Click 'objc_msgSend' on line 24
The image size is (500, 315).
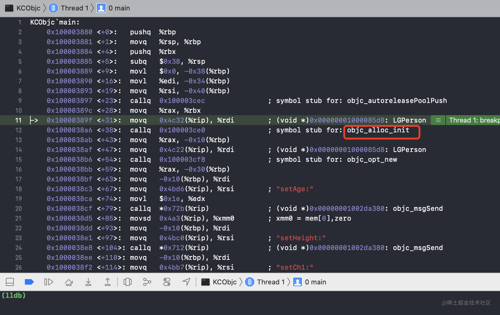(x=418, y=248)
